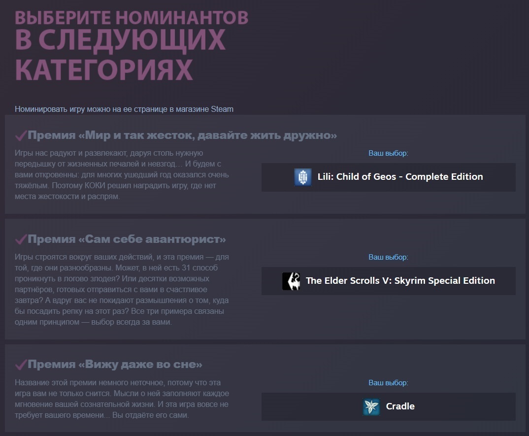Click the «Сам себе авантюрист» award title
The height and width of the screenshot is (436, 529).
[x=127, y=239]
